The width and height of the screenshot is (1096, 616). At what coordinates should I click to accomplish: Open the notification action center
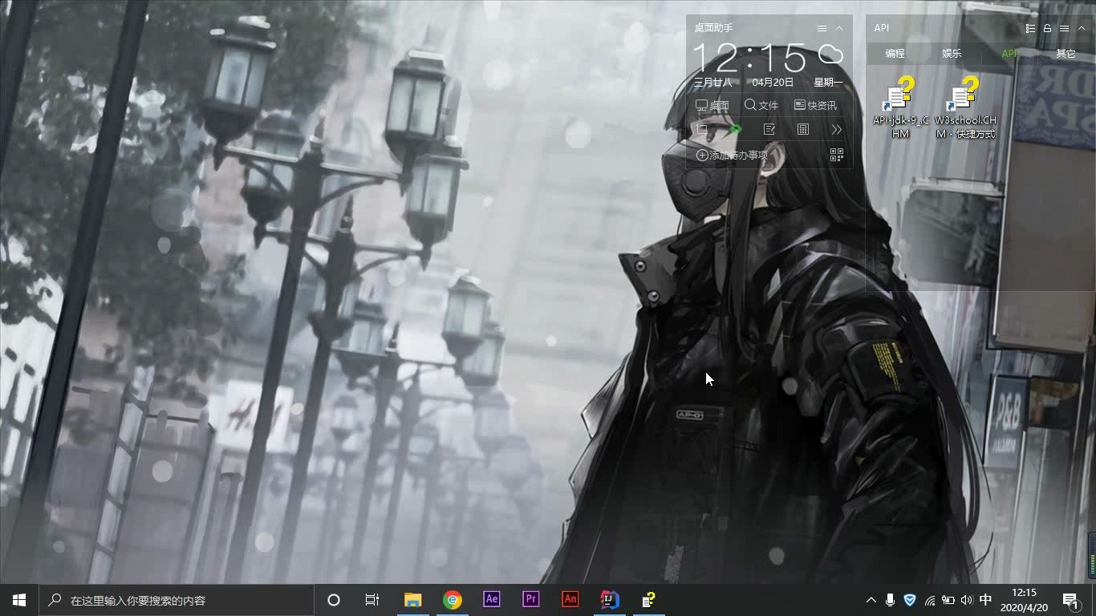[1070, 600]
